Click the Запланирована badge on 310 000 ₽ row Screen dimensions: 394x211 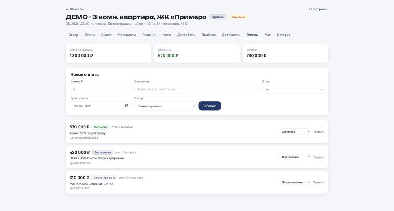click(x=104, y=178)
